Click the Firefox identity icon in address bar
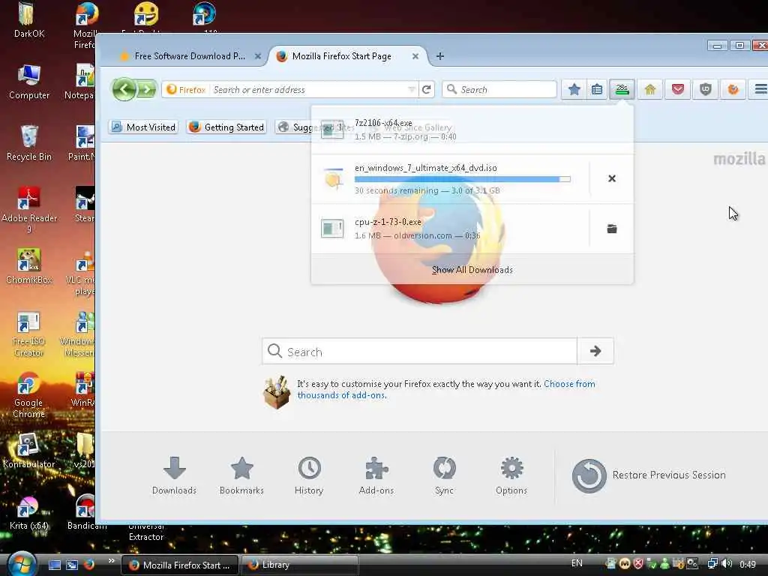Image resolution: width=768 pixels, height=576 pixels. (x=186, y=90)
